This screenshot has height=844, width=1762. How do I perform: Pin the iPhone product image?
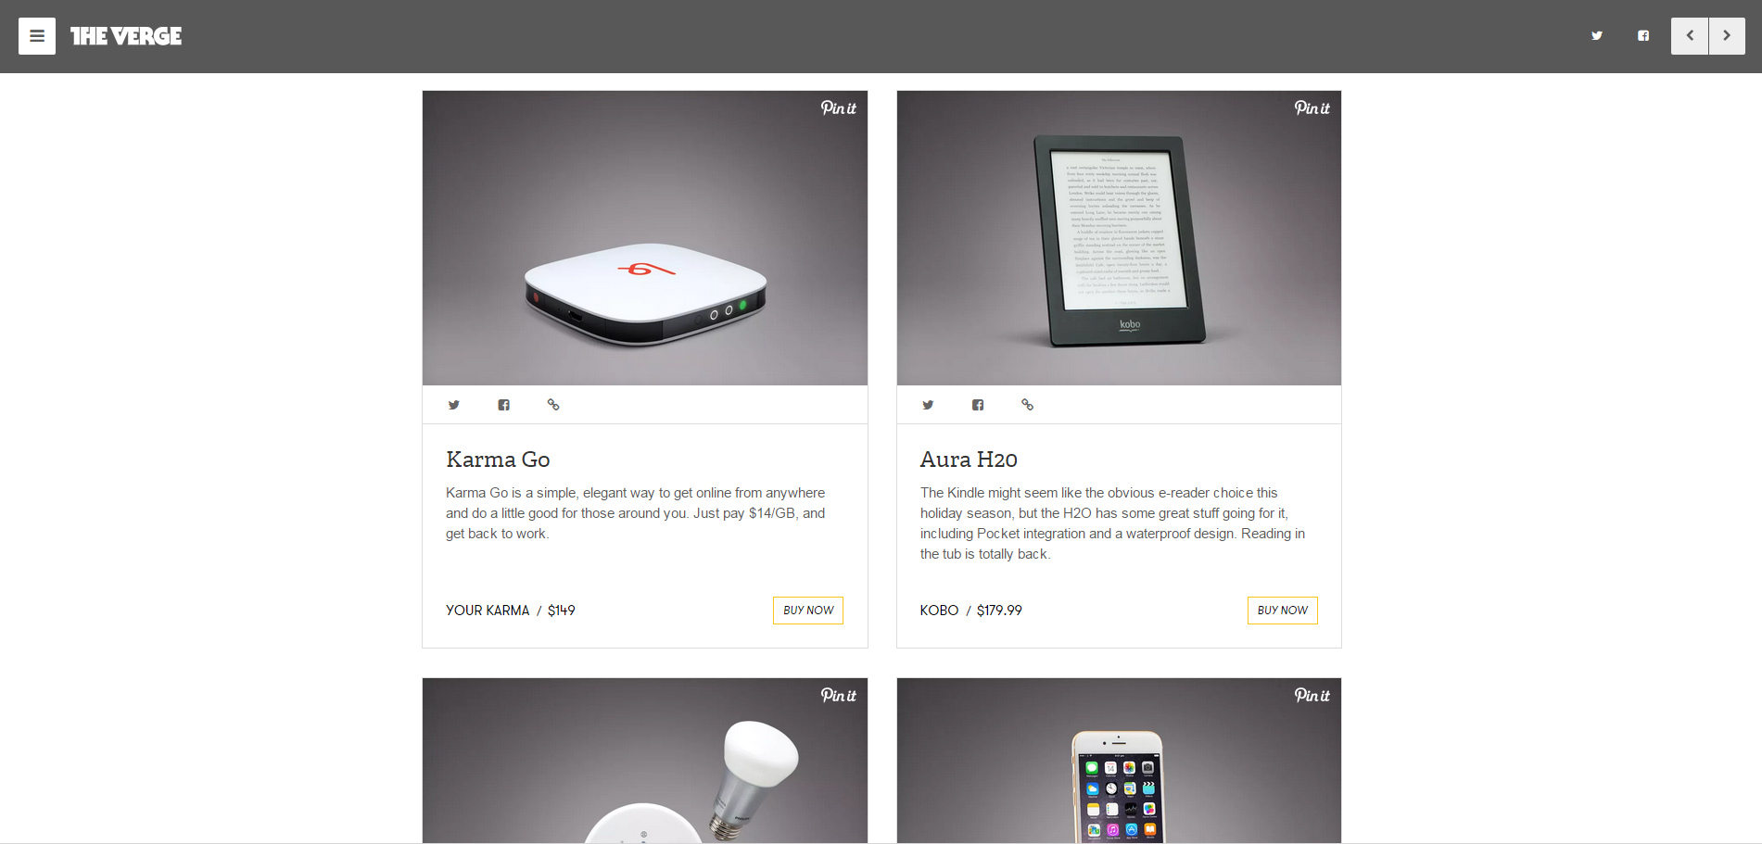tap(1312, 696)
